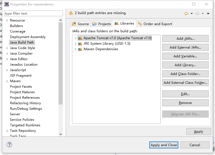Click the Order and Export tab icon
This screenshot has width=215, height=155.
(x=140, y=24)
